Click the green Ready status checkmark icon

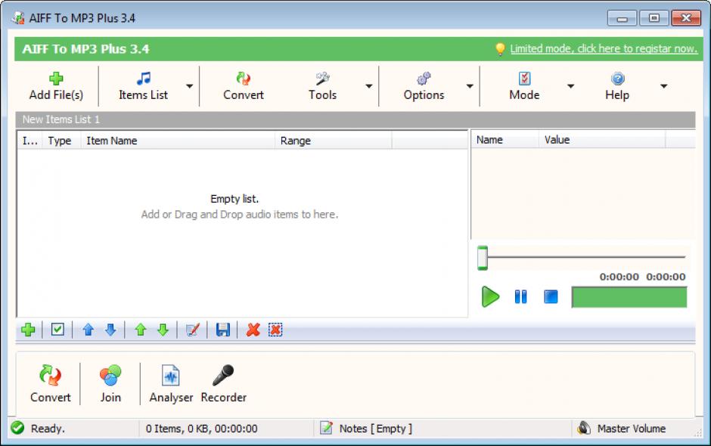coord(17,428)
